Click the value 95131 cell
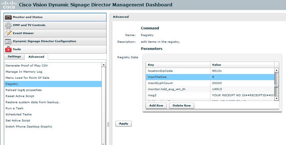The height and width of the screenshot is (145, 286). (x=242, y=71)
